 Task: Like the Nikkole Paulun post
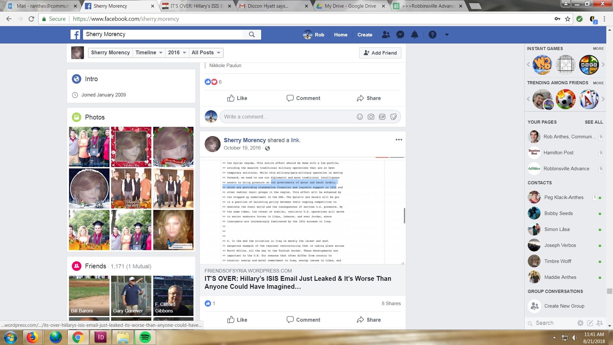click(x=237, y=98)
